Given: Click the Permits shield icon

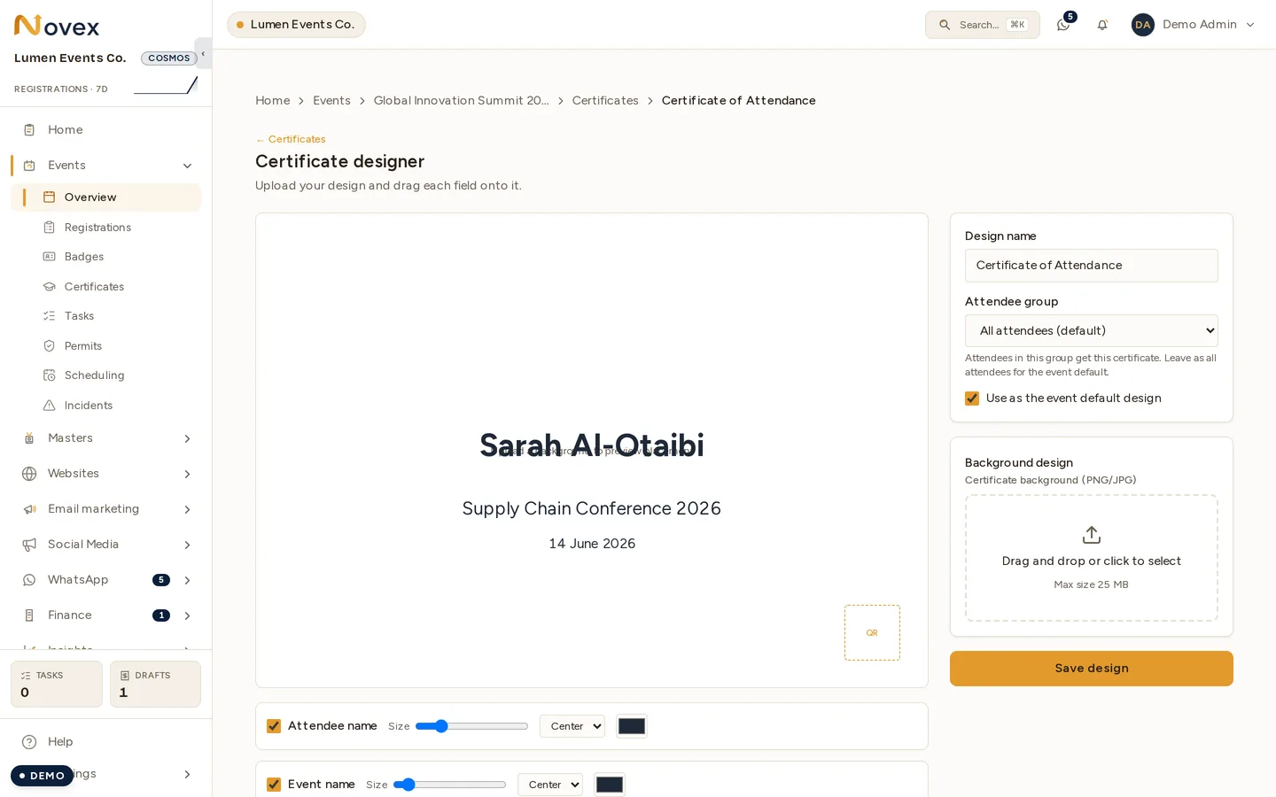Looking at the screenshot, I should [x=50, y=346].
